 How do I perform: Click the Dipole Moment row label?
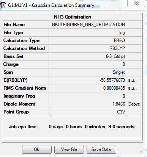[19, 104]
